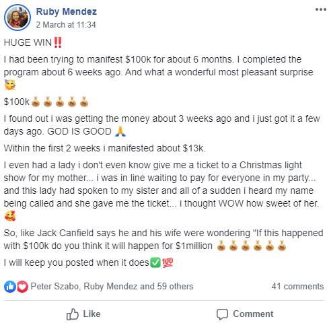The image size is (327, 323).
Task: Click the smiling face with hearts emoji
Action: click(x=10, y=216)
